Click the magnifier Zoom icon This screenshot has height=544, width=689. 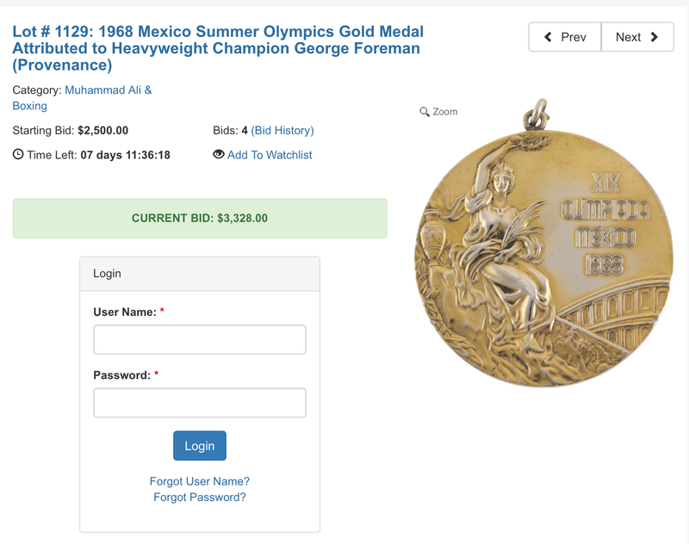pyautogui.click(x=425, y=112)
